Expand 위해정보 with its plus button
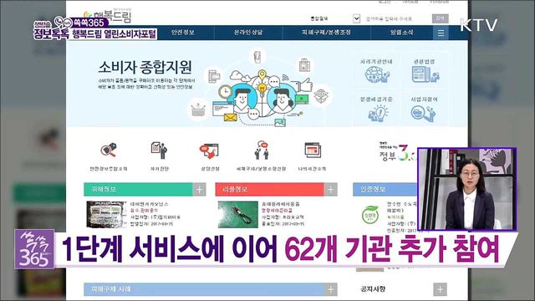 (x=200, y=190)
